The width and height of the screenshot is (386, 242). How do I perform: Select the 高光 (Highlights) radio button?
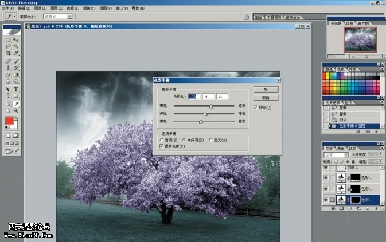pos(211,140)
